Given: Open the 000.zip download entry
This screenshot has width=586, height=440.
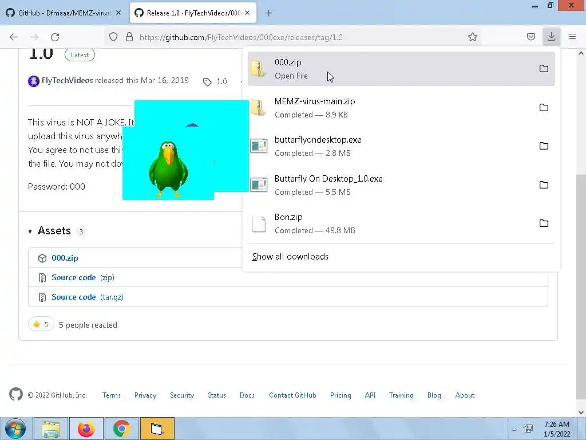Looking at the screenshot, I should [401, 69].
